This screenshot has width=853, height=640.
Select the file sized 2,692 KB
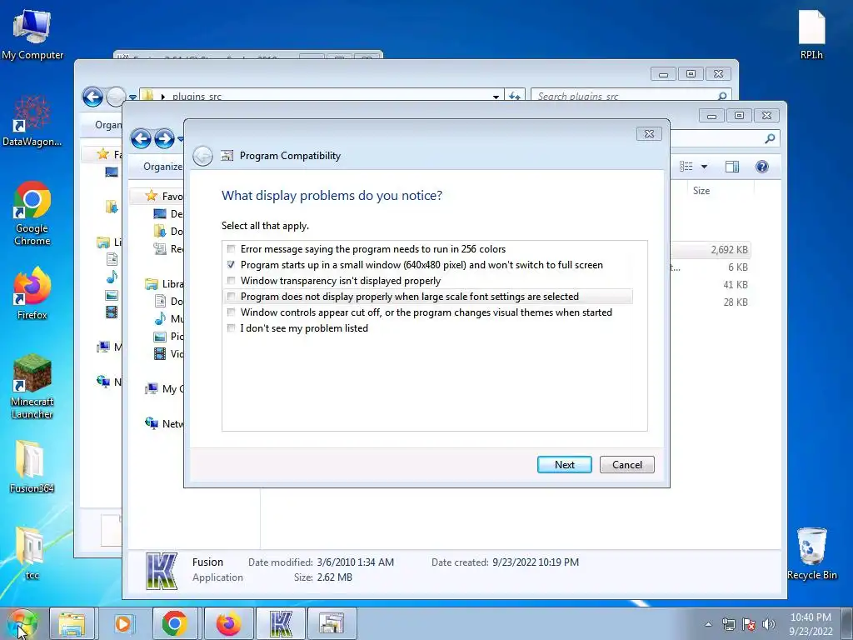tap(711, 250)
